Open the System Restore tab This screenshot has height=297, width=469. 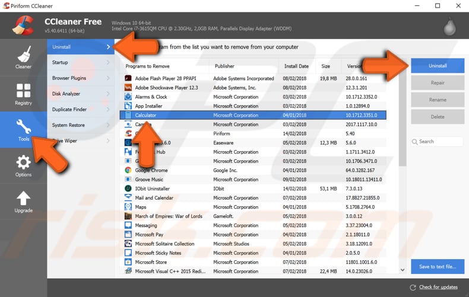(81, 125)
